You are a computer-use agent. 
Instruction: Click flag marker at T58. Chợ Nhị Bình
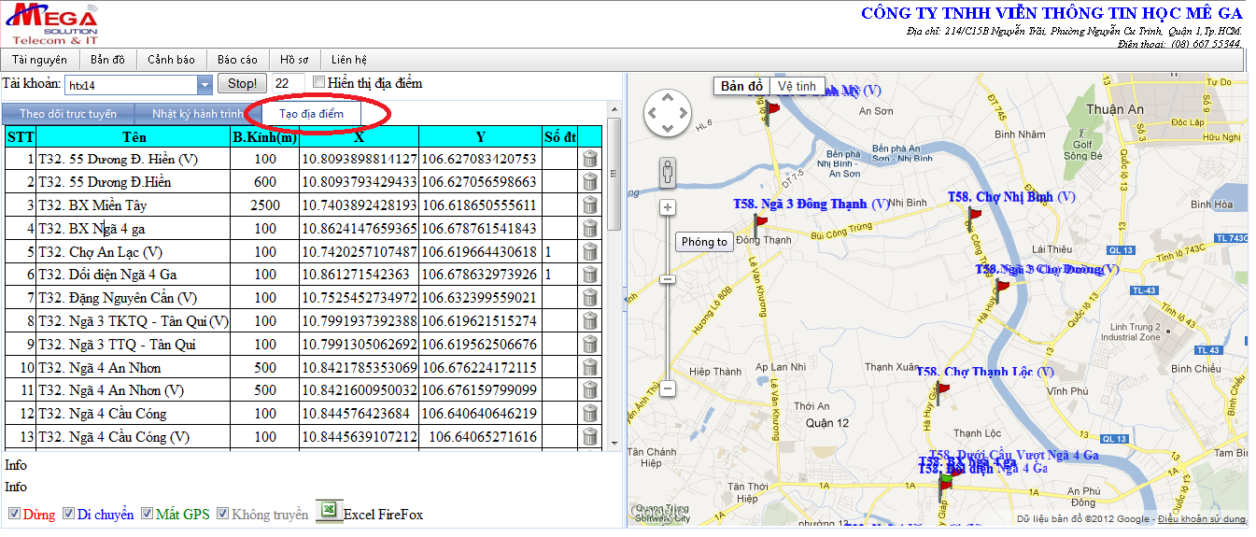coord(974,218)
